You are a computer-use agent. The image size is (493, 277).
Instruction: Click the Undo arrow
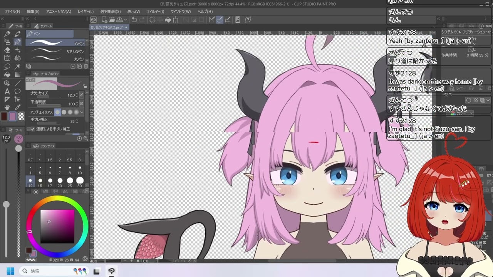tap(134, 20)
